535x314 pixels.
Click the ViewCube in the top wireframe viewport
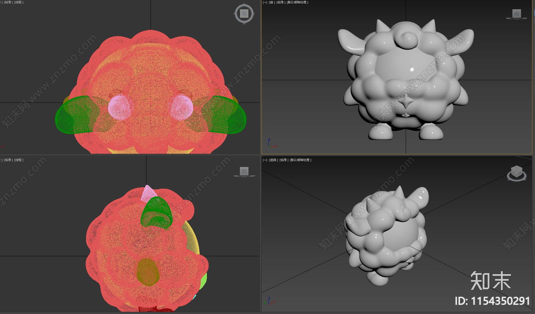pyautogui.click(x=244, y=14)
